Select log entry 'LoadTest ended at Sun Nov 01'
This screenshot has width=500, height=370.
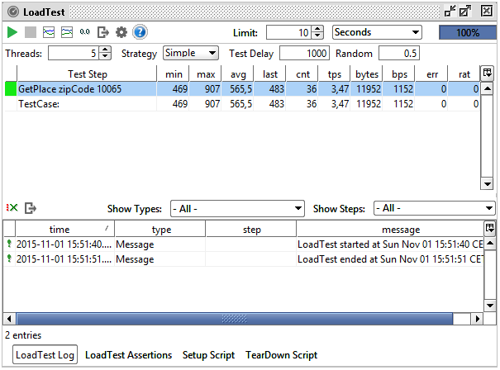click(244, 259)
